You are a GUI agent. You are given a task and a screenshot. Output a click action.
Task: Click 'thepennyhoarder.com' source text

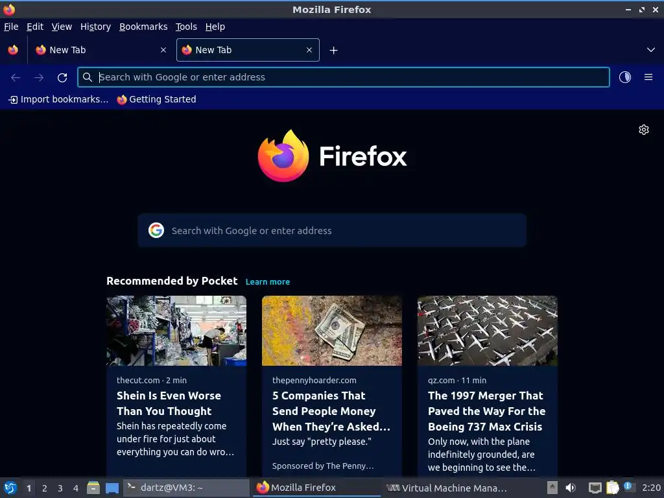click(314, 380)
